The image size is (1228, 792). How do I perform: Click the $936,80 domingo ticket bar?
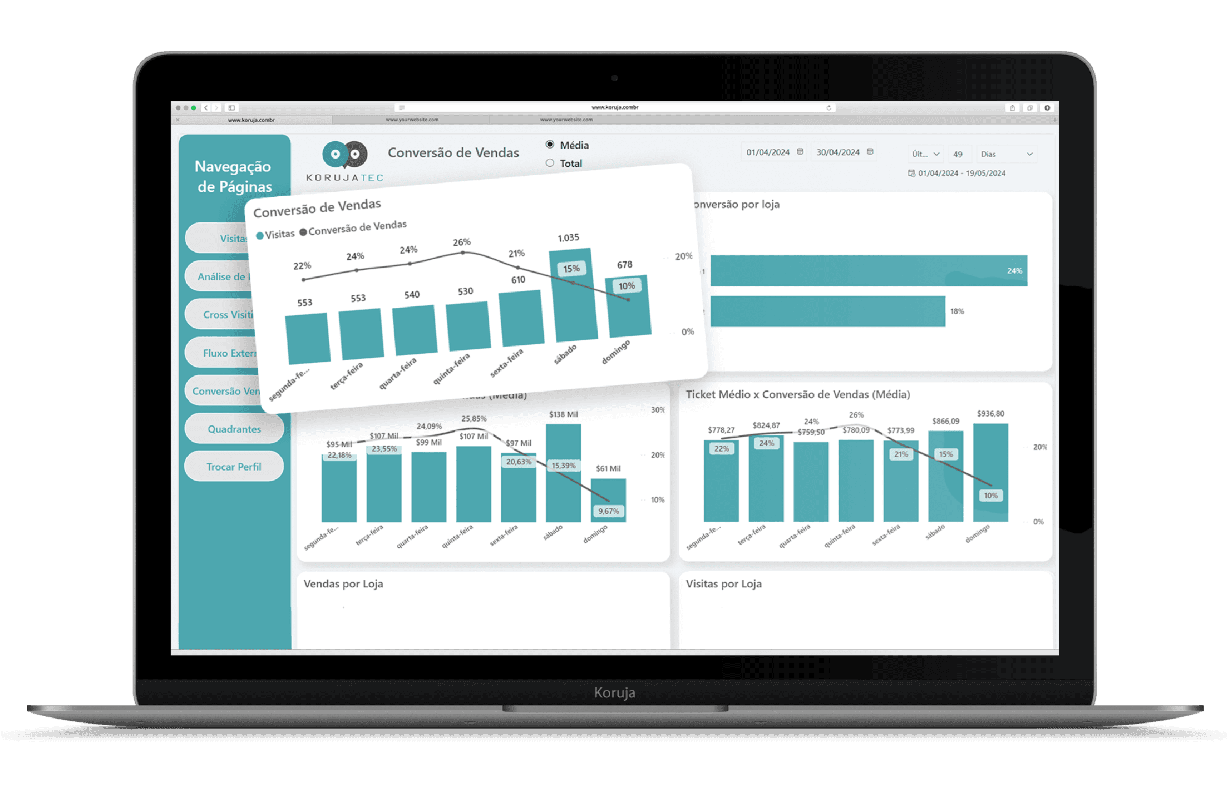point(990,473)
